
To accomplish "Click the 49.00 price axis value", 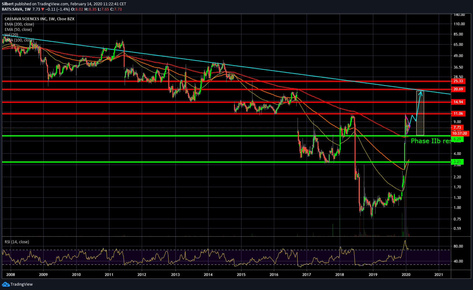I will click(458, 56).
